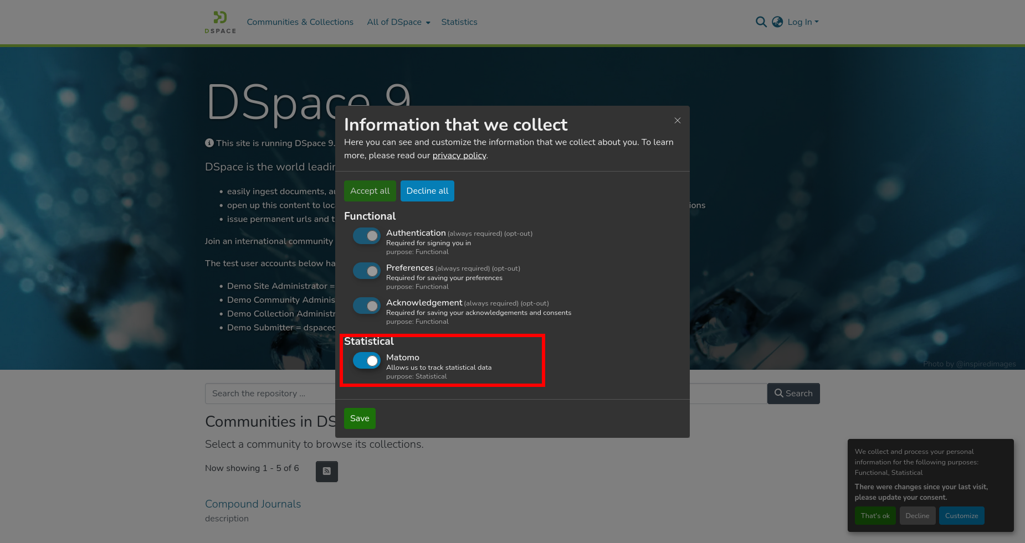Open the privacy policy link

[459, 156]
